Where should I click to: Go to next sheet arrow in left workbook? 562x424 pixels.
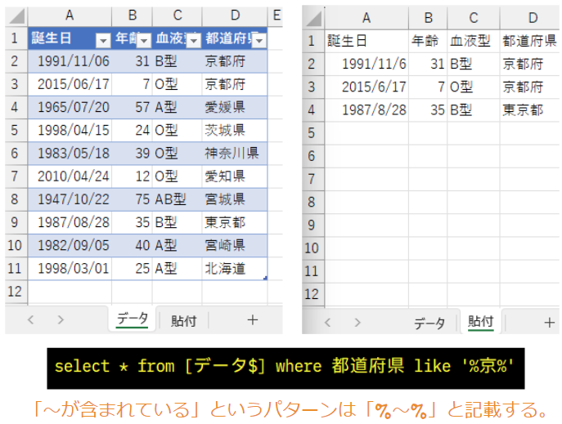pos(61,319)
